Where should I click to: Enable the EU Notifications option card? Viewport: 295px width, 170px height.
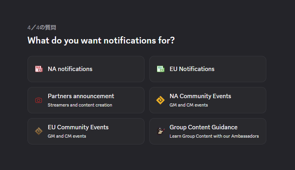coord(208,69)
